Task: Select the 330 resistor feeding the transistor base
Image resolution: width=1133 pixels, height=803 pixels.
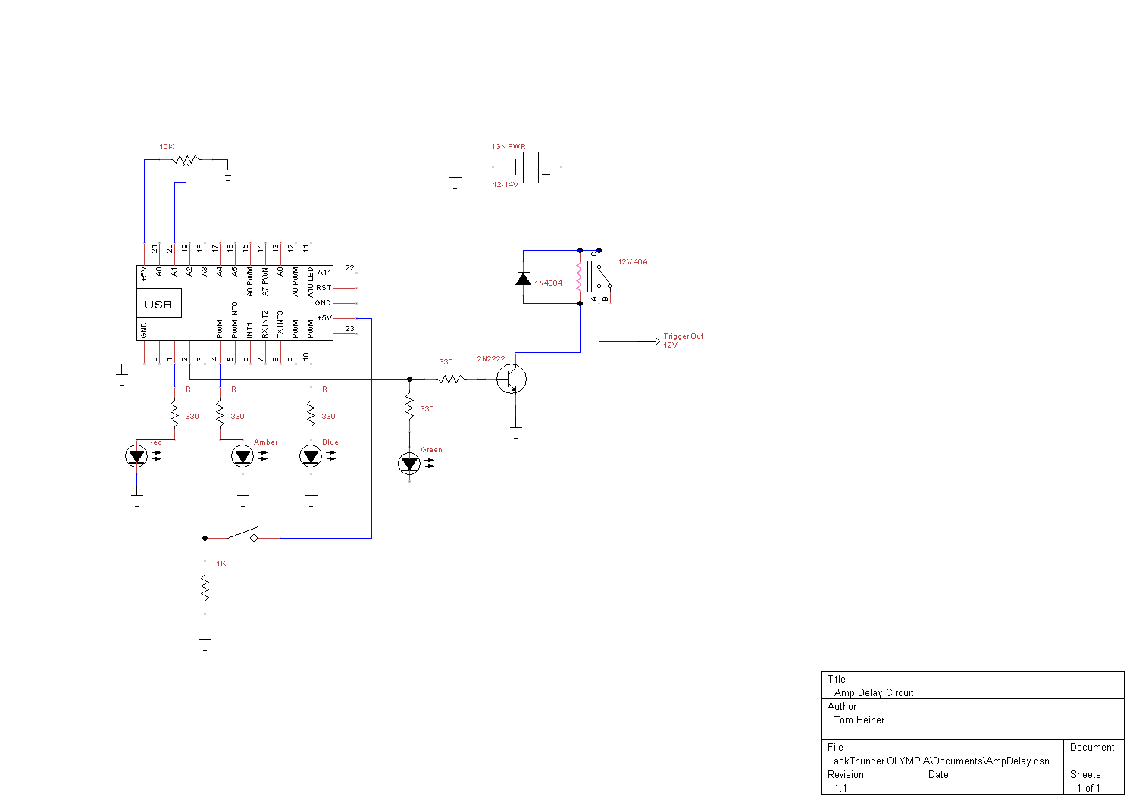Action: [x=452, y=379]
